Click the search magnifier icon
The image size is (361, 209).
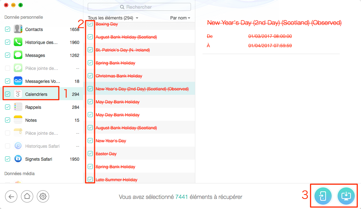coord(122,7)
